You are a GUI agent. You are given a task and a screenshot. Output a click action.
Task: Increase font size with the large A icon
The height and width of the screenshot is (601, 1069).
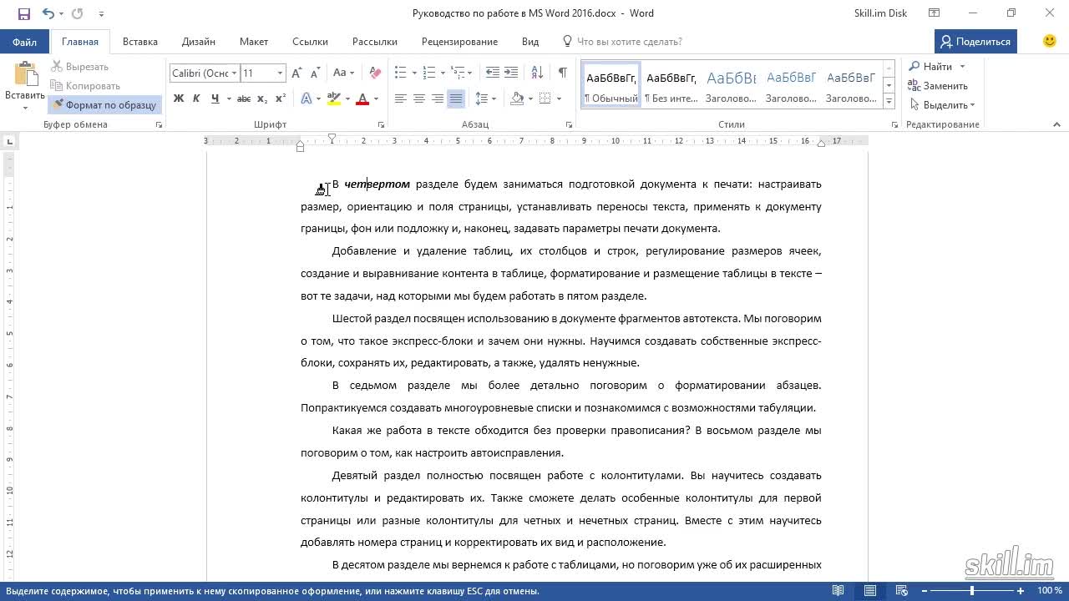296,73
